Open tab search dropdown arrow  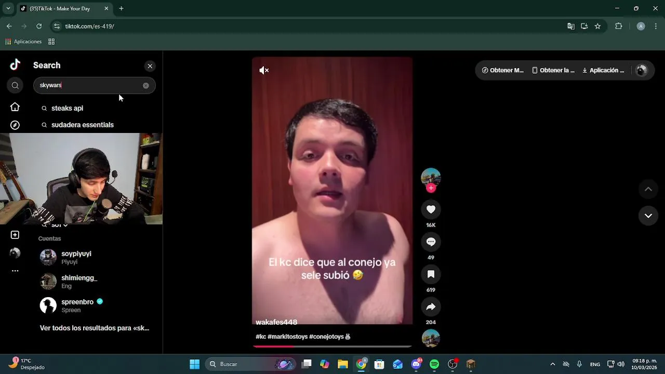[x=8, y=8]
